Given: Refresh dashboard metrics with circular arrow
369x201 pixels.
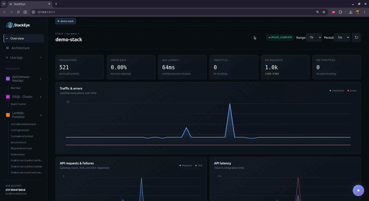Looking at the screenshot, I should pyautogui.click(x=357, y=37).
